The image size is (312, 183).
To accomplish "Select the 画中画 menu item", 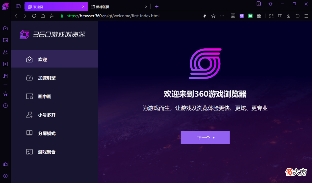I will pyautogui.click(x=54, y=97).
